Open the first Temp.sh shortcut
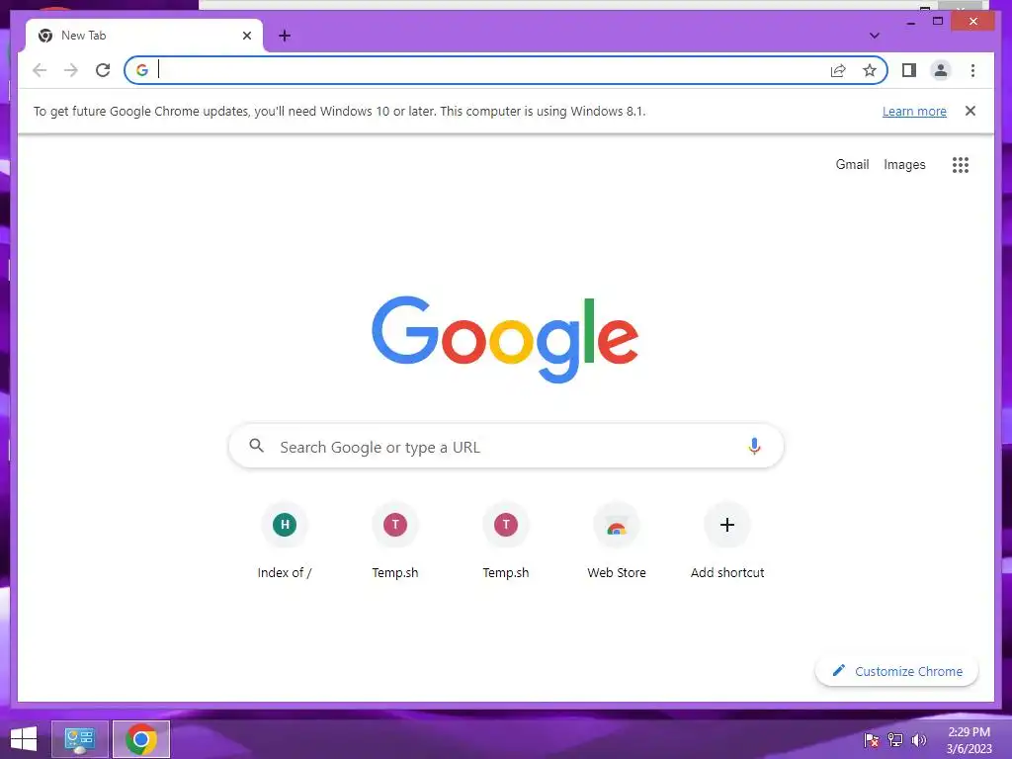 pyautogui.click(x=395, y=541)
